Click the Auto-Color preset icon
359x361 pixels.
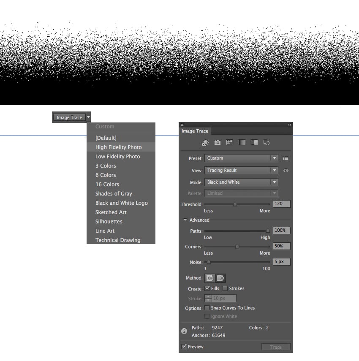205,143
